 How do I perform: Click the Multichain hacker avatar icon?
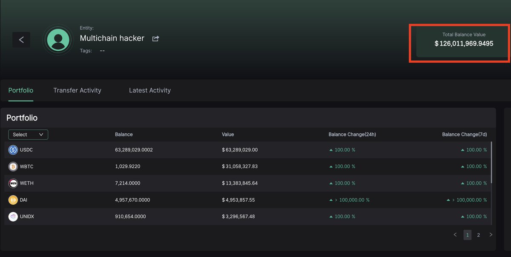tap(58, 40)
